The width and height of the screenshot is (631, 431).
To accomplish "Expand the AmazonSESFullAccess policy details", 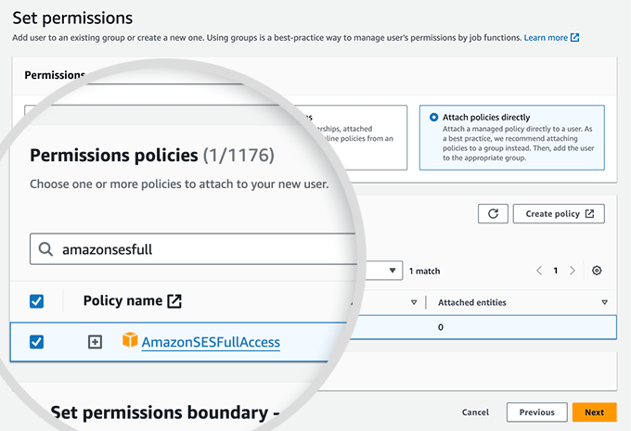I will click(x=95, y=342).
